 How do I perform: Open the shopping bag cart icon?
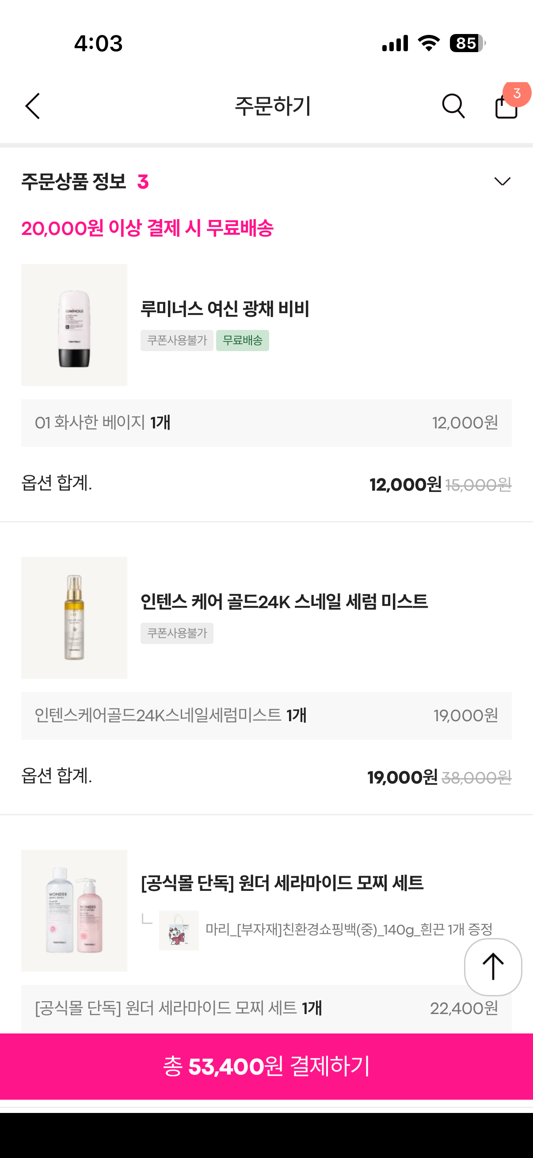tap(506, 108)
